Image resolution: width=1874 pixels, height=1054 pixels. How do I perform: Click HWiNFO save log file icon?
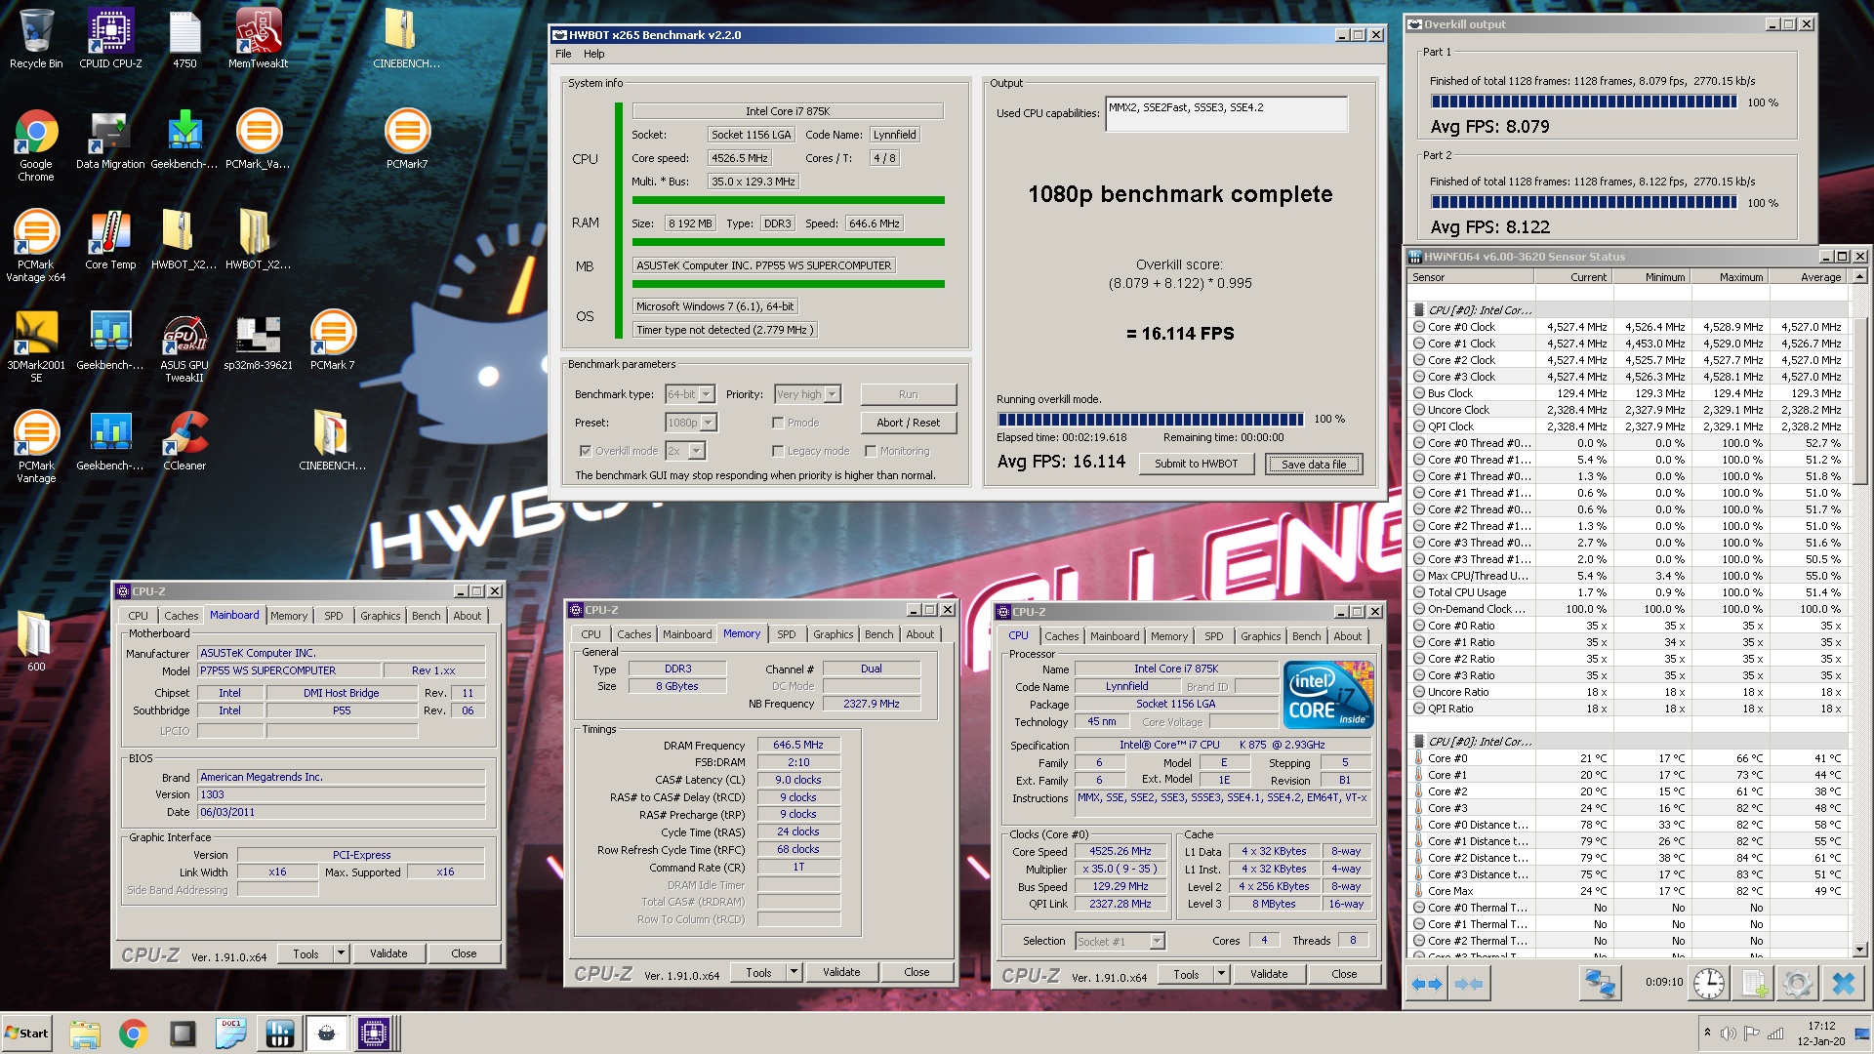click(1753, 984)
